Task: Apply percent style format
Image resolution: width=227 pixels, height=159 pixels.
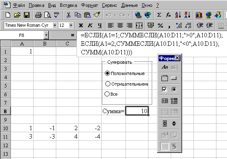Action: (x=160, y=26)
